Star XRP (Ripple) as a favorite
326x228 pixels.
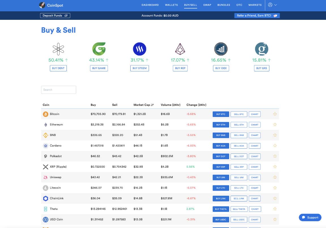click(x=275, y=167)
